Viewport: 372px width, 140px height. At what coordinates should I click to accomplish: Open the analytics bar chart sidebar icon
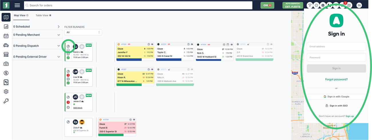(x=6, y=27)
